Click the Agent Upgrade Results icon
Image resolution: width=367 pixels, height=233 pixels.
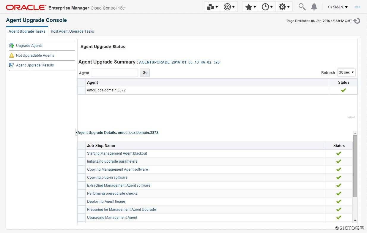[x=12, y=65]
